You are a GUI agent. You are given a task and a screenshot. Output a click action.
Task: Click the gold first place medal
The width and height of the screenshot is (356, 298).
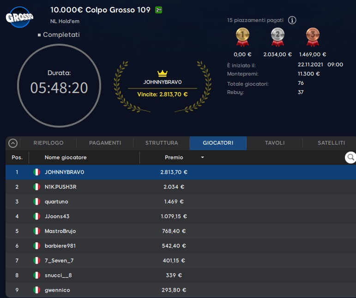pos(242,37)
